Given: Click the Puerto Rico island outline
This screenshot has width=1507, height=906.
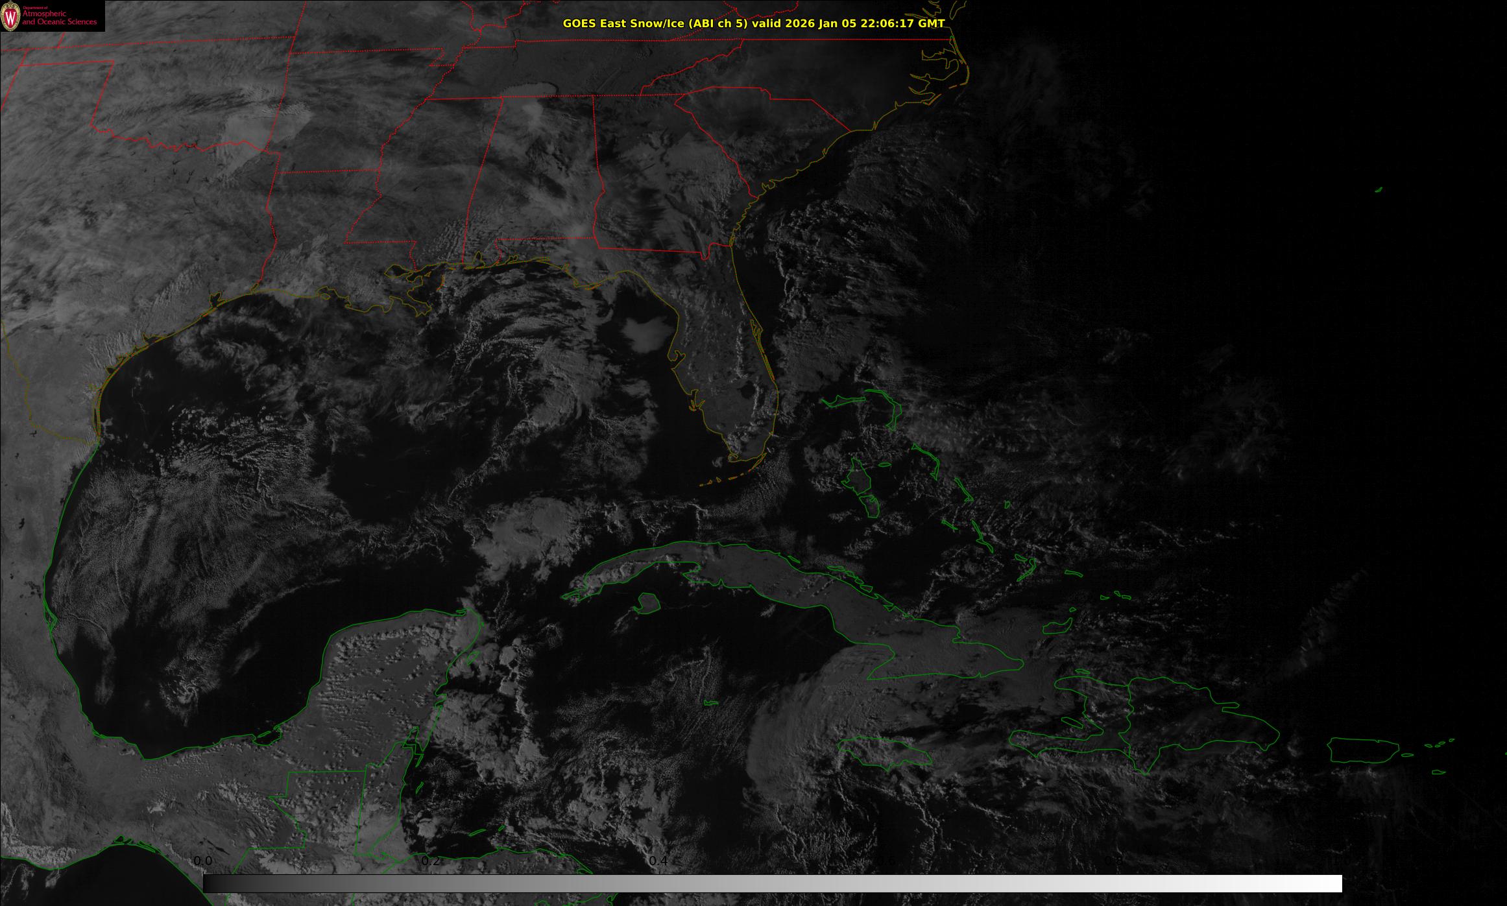Looking at the screenshot, I should tap(1362, 750).
